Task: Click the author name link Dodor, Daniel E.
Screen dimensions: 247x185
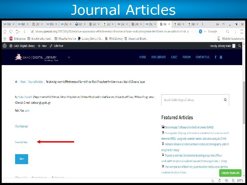Action: point(25,97)
